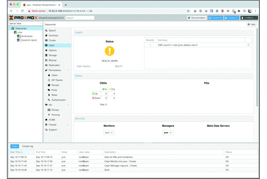Viewport: 267px width, 179px height.
Task: Click the browser address bar
Action: point(116,11)
